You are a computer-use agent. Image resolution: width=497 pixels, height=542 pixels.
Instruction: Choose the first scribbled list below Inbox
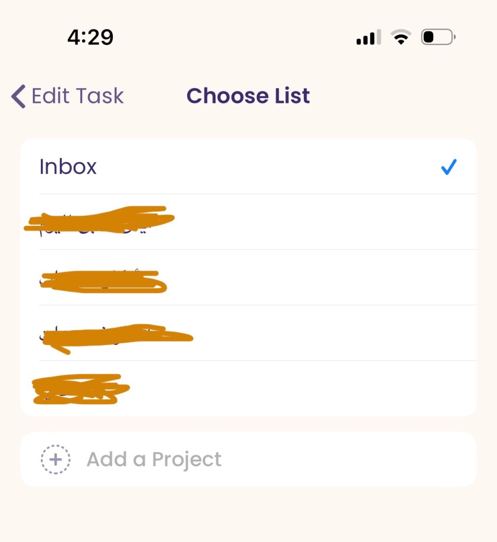100,221
